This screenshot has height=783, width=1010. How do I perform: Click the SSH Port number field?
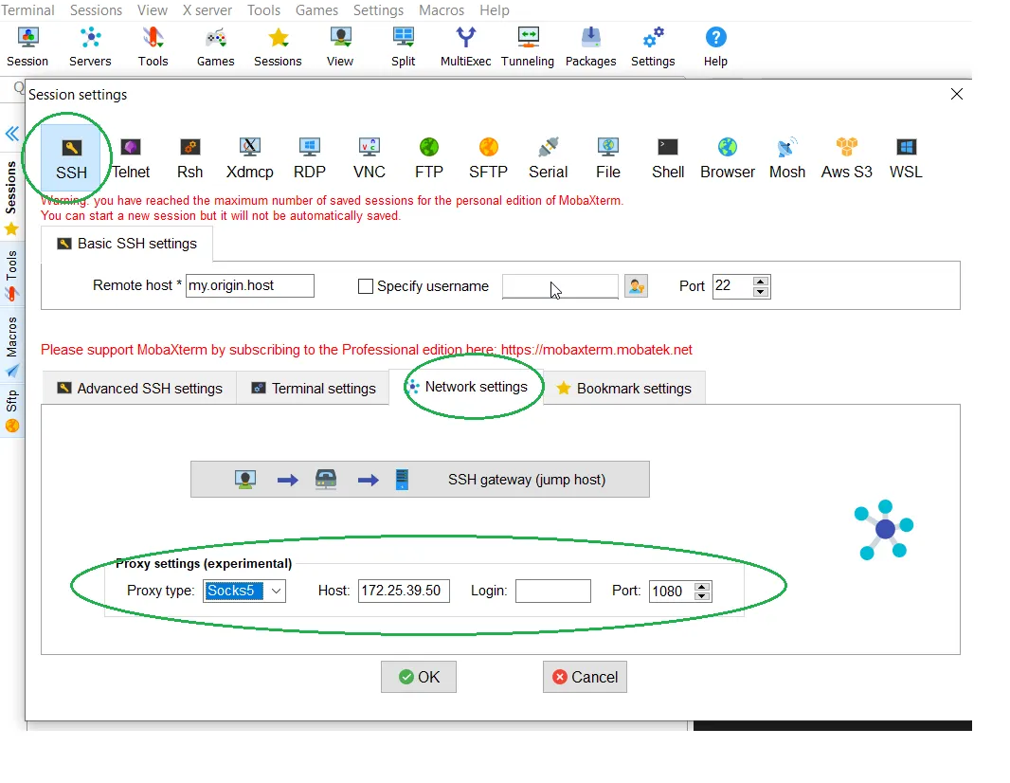click(x=733, y=286)
